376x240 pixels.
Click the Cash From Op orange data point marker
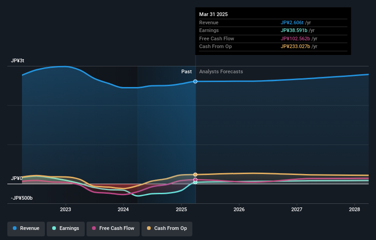[196, 175]
